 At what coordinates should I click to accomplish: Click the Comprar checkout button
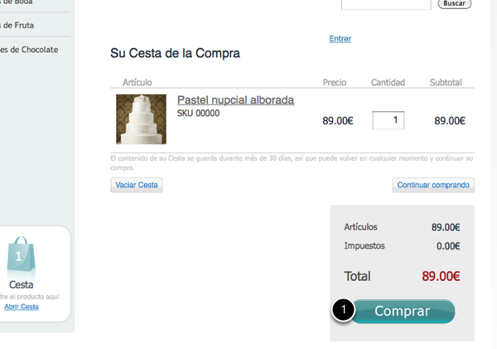(403, 311)
